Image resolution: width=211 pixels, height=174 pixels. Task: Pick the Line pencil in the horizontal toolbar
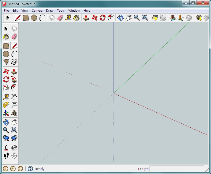18,18
